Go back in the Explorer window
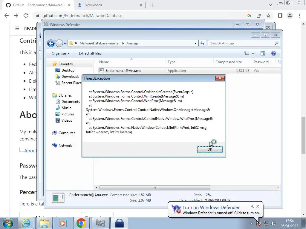The height and width of the screenshot is (229, 306). coord(51,43)
